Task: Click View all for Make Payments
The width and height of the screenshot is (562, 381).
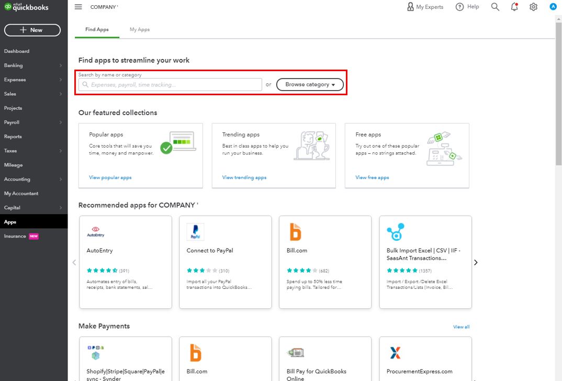Action: click(462, 327)
